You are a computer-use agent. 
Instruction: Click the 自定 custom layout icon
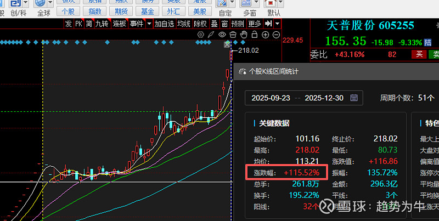223,4
